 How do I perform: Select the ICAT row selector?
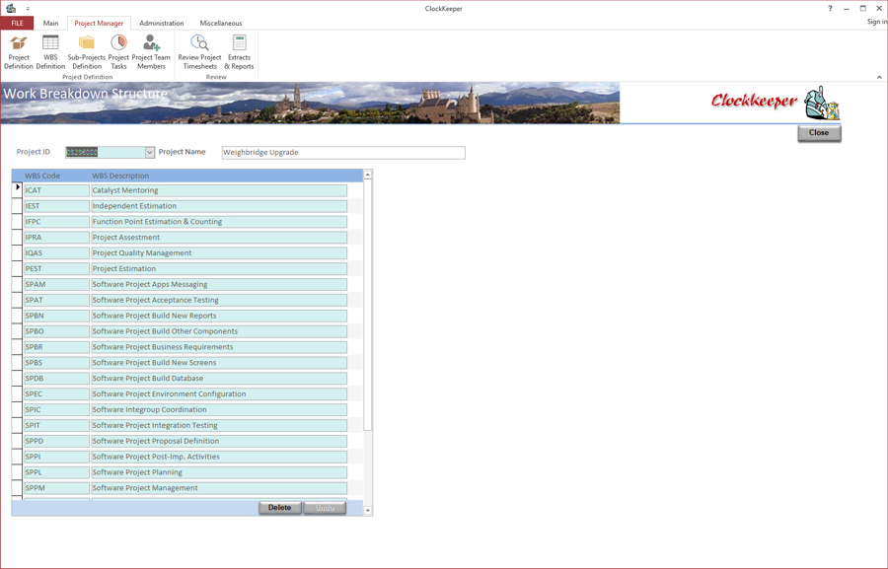click(17, 190)
